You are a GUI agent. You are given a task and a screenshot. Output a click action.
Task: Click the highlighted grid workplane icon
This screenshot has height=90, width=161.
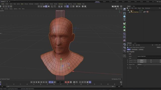click(x=68, y=6)
